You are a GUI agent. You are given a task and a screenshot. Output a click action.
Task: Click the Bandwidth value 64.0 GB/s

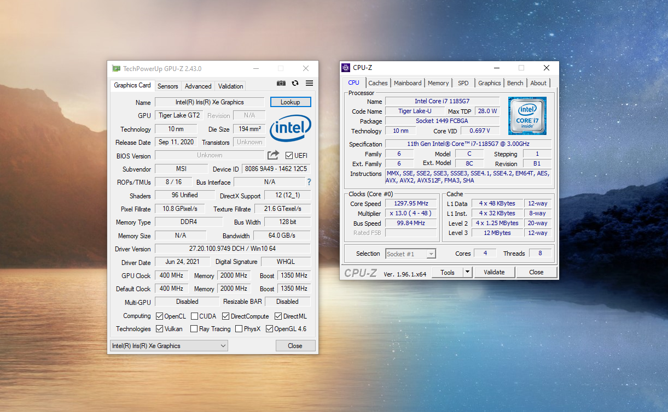282,236
